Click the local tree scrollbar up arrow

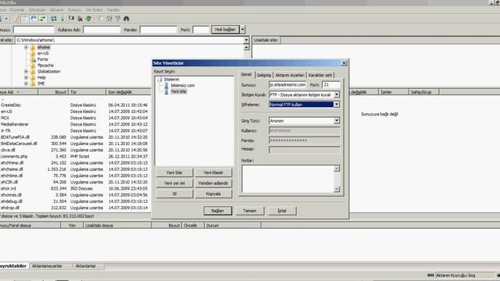point(246,48)
